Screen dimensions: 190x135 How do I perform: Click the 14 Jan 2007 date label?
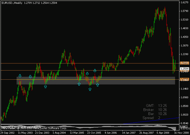[x=129, y=133]
